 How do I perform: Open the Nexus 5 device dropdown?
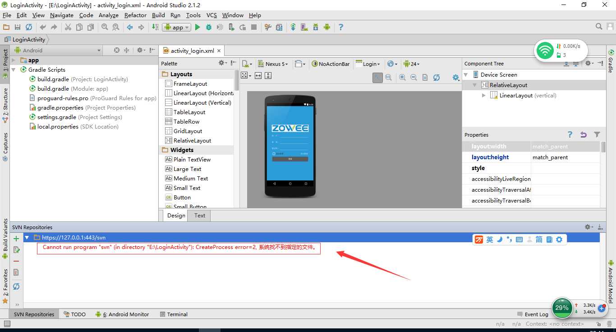tap(273, 64)
